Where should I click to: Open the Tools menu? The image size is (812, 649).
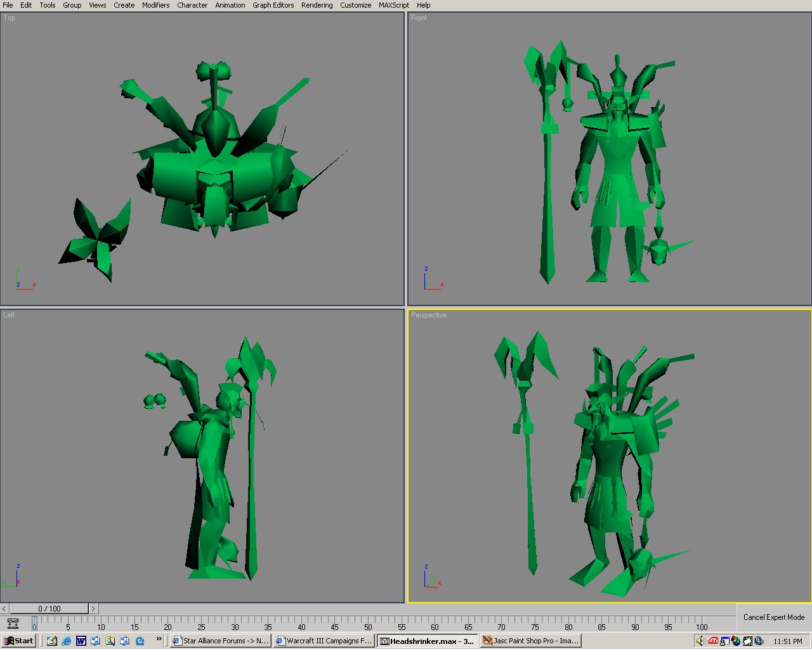point(48,5)
